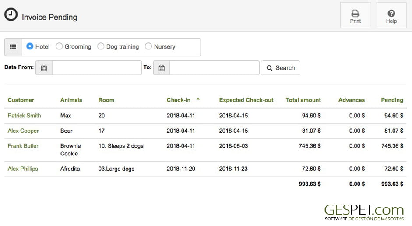Click the grid menu icon beside Hotel

[x=13, y=47]
